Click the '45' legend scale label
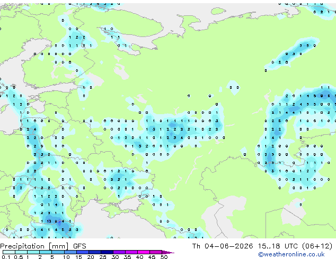 (152, 257)
